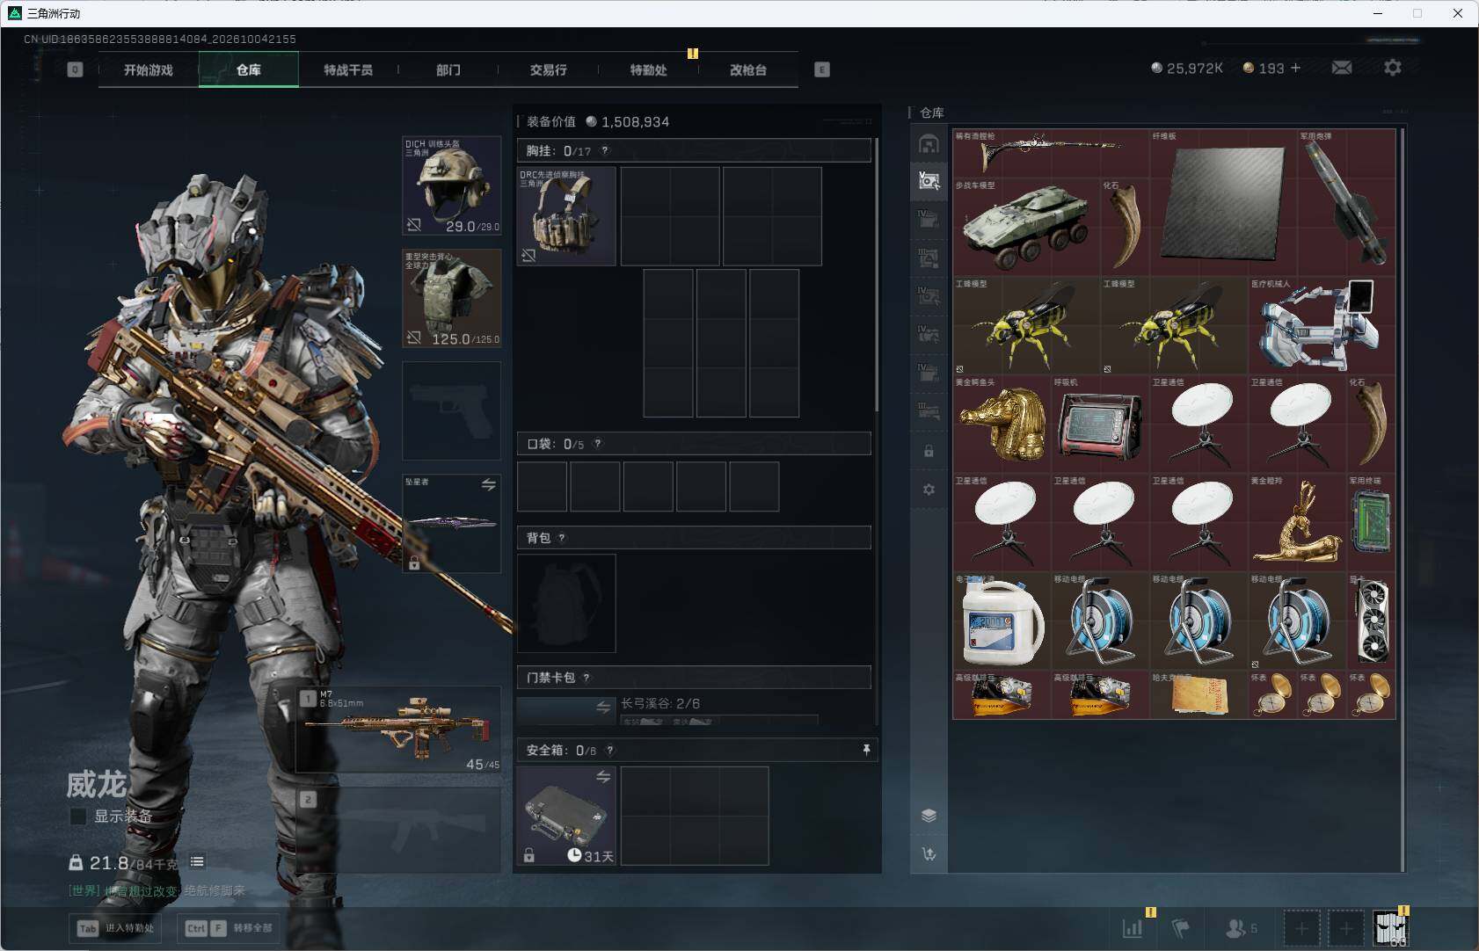This screenshot has width=1479, height=951.
Task: Click the Tab 进入特勤处 button
Action: [x=115, y=928]
